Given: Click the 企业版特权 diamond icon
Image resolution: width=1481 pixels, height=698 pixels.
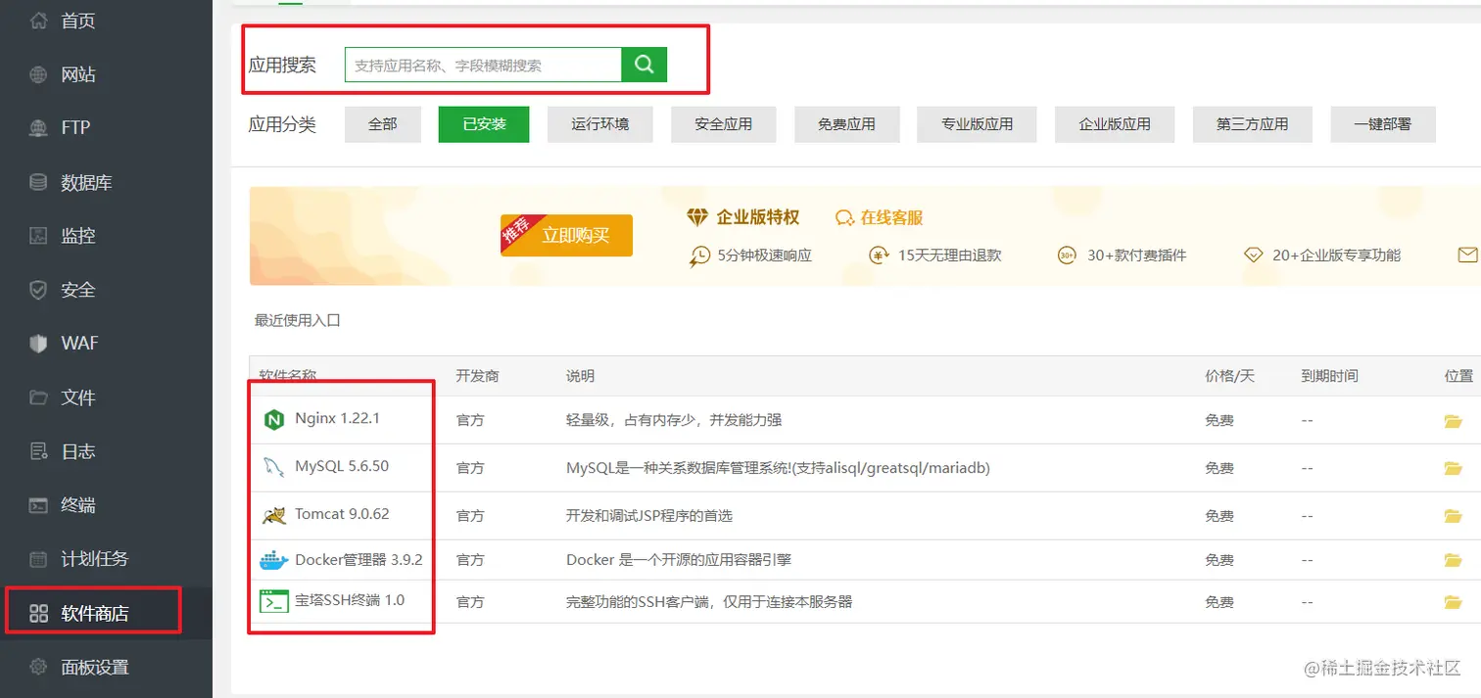Looking at the screenshot, I should [x=696, y=217].
